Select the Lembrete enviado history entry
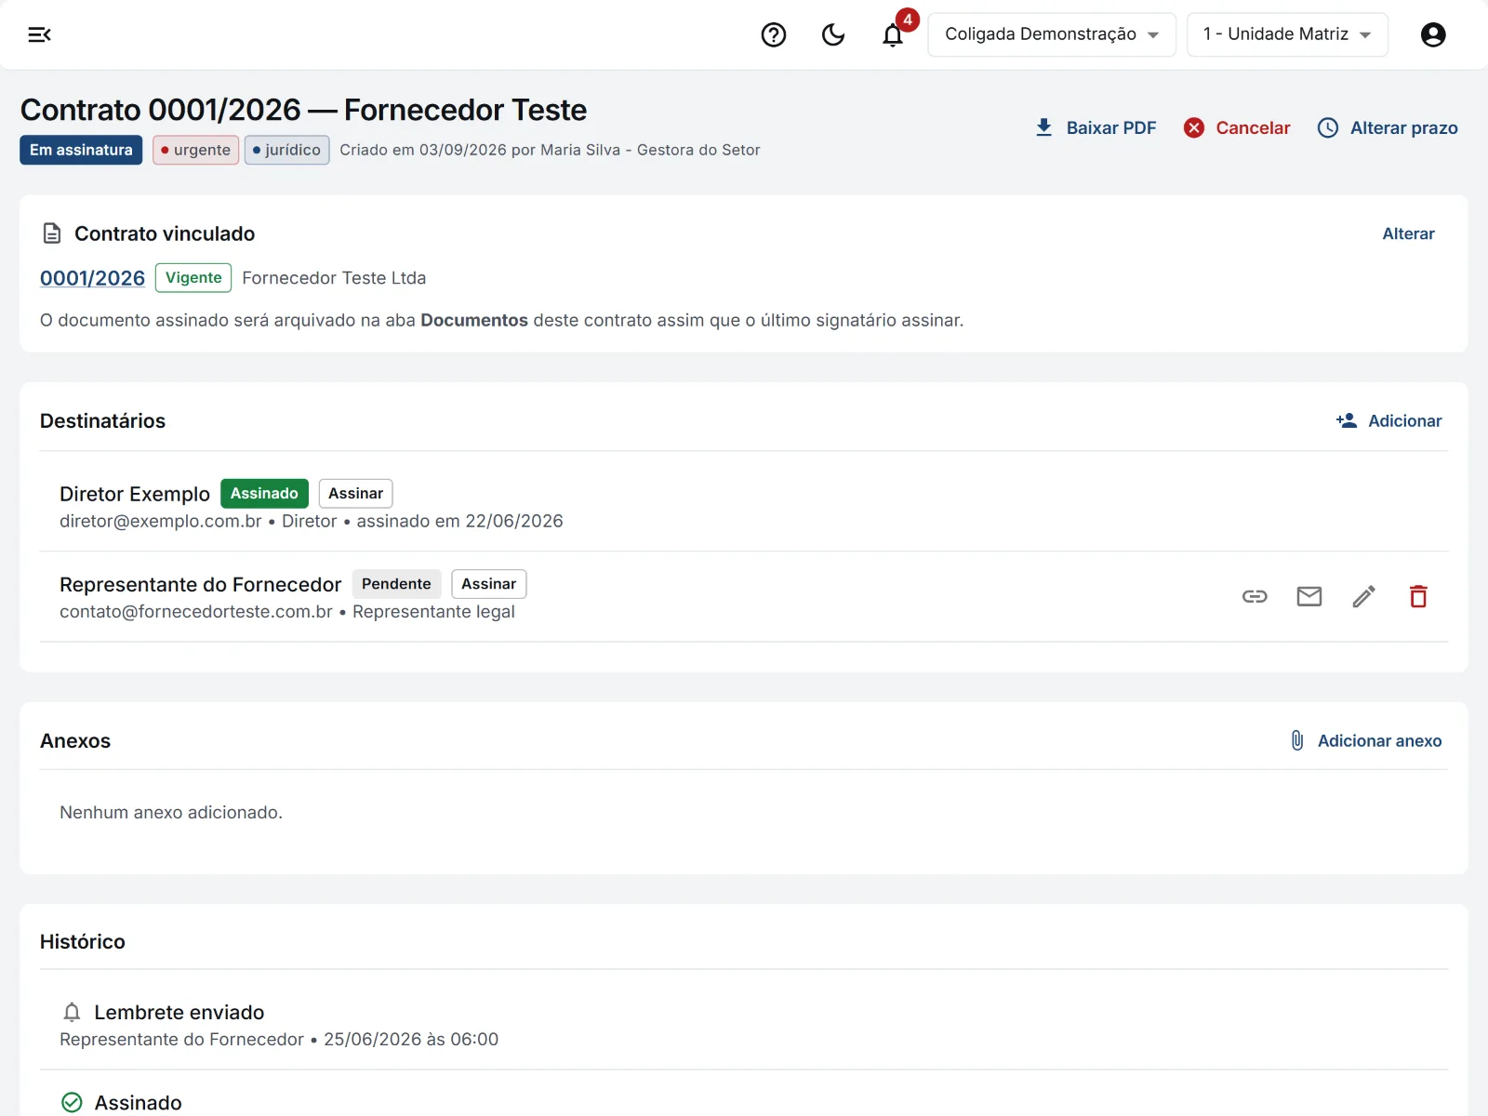 (x=744, y=1024)
